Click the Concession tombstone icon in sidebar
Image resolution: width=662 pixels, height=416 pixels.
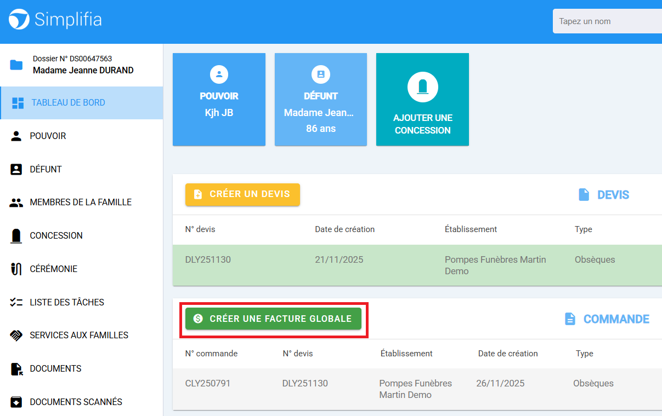[16, 236]
